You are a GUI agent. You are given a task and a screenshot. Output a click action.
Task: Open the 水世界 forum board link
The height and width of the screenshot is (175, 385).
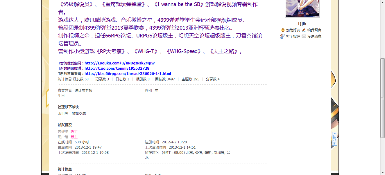pyautogui.click(x=63, y=114)
